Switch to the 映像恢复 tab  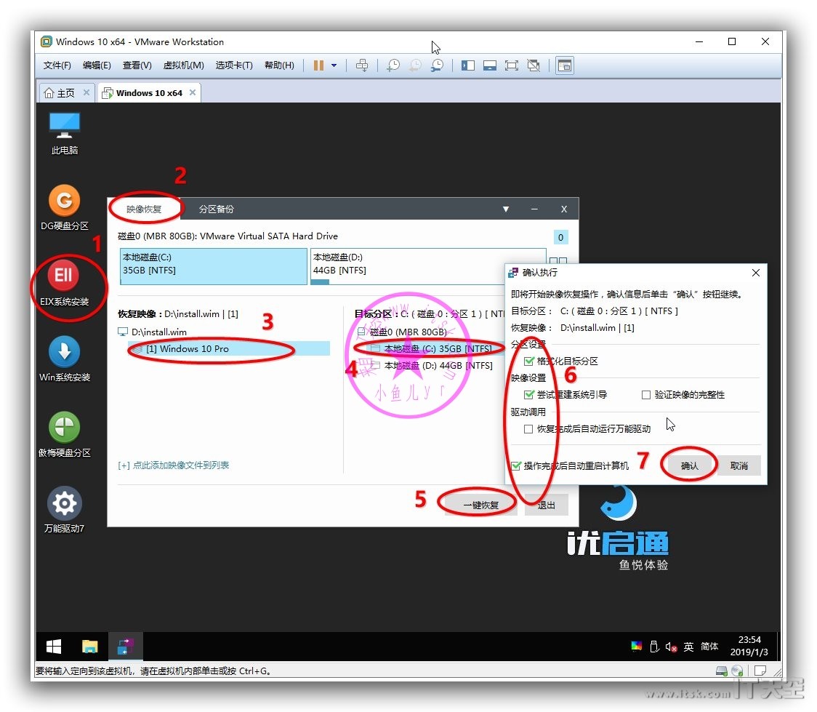pos(145,209)
